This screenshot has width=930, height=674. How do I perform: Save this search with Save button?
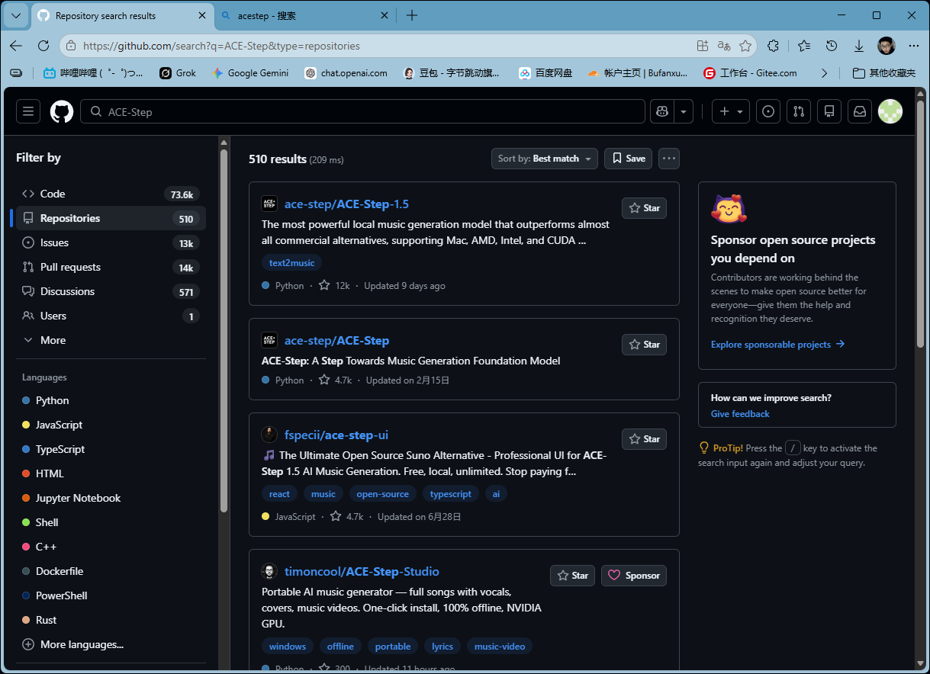point(628,159)
